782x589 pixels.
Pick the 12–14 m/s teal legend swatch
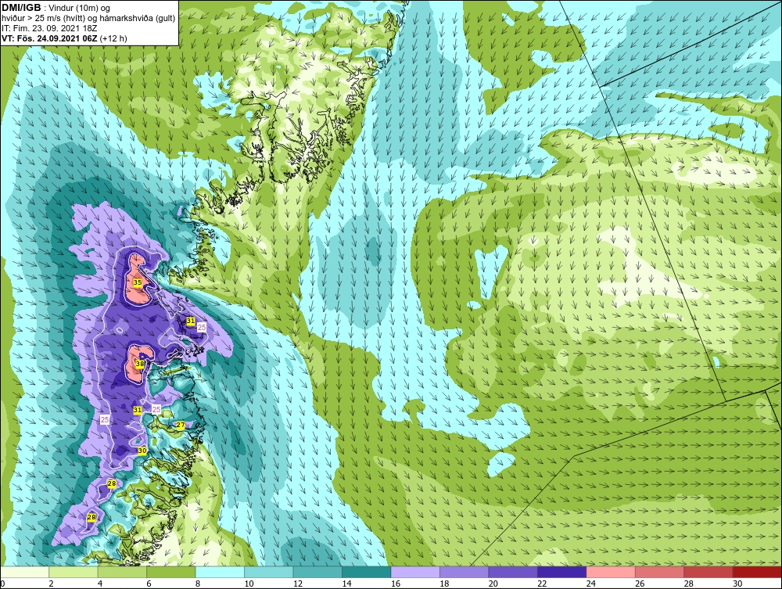[x=317, y=572]
